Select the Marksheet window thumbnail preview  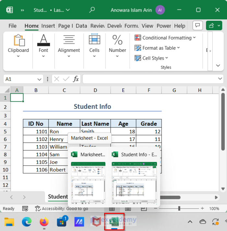pyautogui.click(x=89, y=182)
